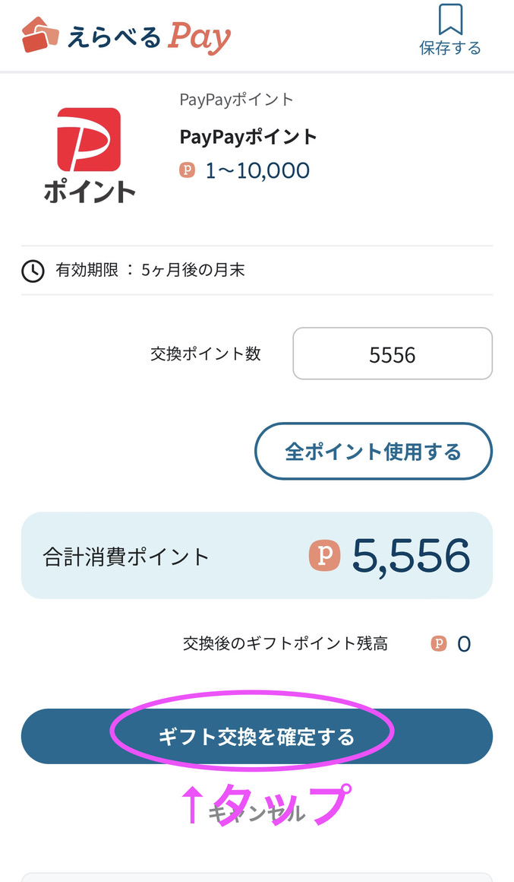Click PayPayポイント title text

(247, 137)
